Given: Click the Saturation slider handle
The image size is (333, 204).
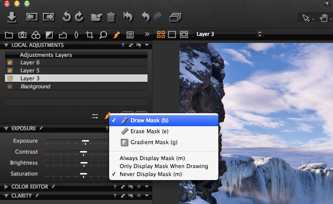Looking at the screenshot, I should 83,175.
